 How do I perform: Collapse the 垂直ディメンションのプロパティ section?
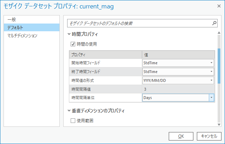click(x=69, y=111)
